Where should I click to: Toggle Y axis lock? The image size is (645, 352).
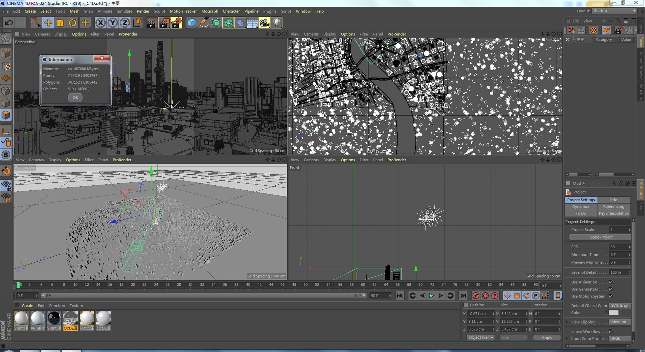pyautogui.click(x=113, y=23)
